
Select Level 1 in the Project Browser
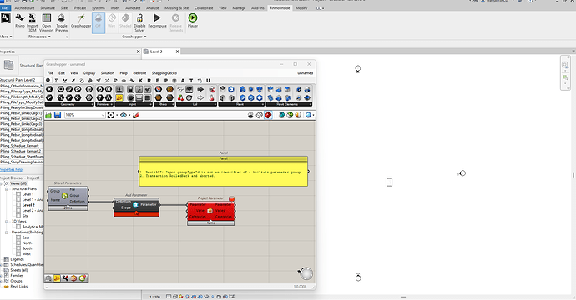point(28,194)
